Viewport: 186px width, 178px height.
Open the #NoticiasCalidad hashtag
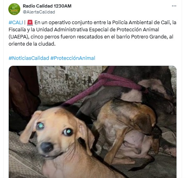pos(29,58)
